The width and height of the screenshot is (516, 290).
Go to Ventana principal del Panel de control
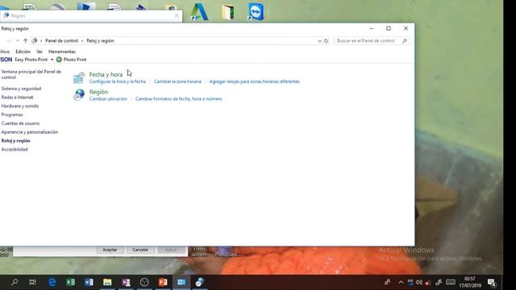click(31, 75)
